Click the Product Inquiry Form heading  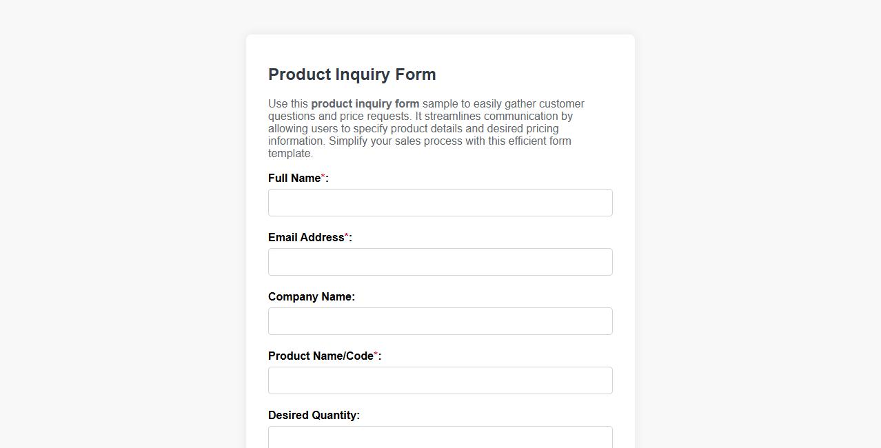point(352,74)
